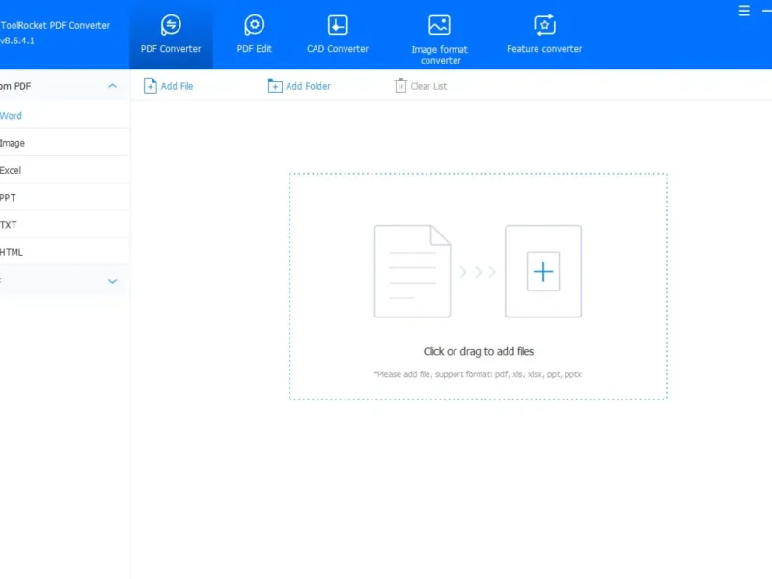Click the document page icon in drop area
This screenshot has width=772, height=579.
(413, 271)
